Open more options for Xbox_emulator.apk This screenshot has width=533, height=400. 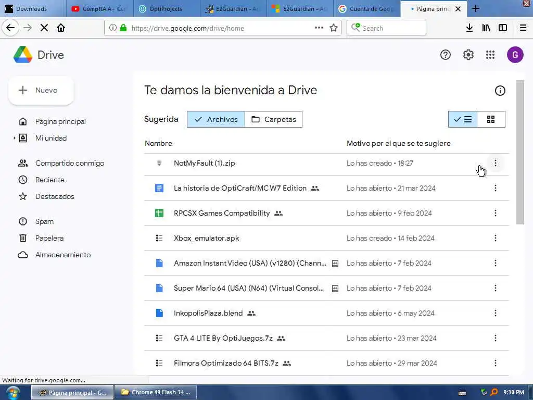point(496,238)
